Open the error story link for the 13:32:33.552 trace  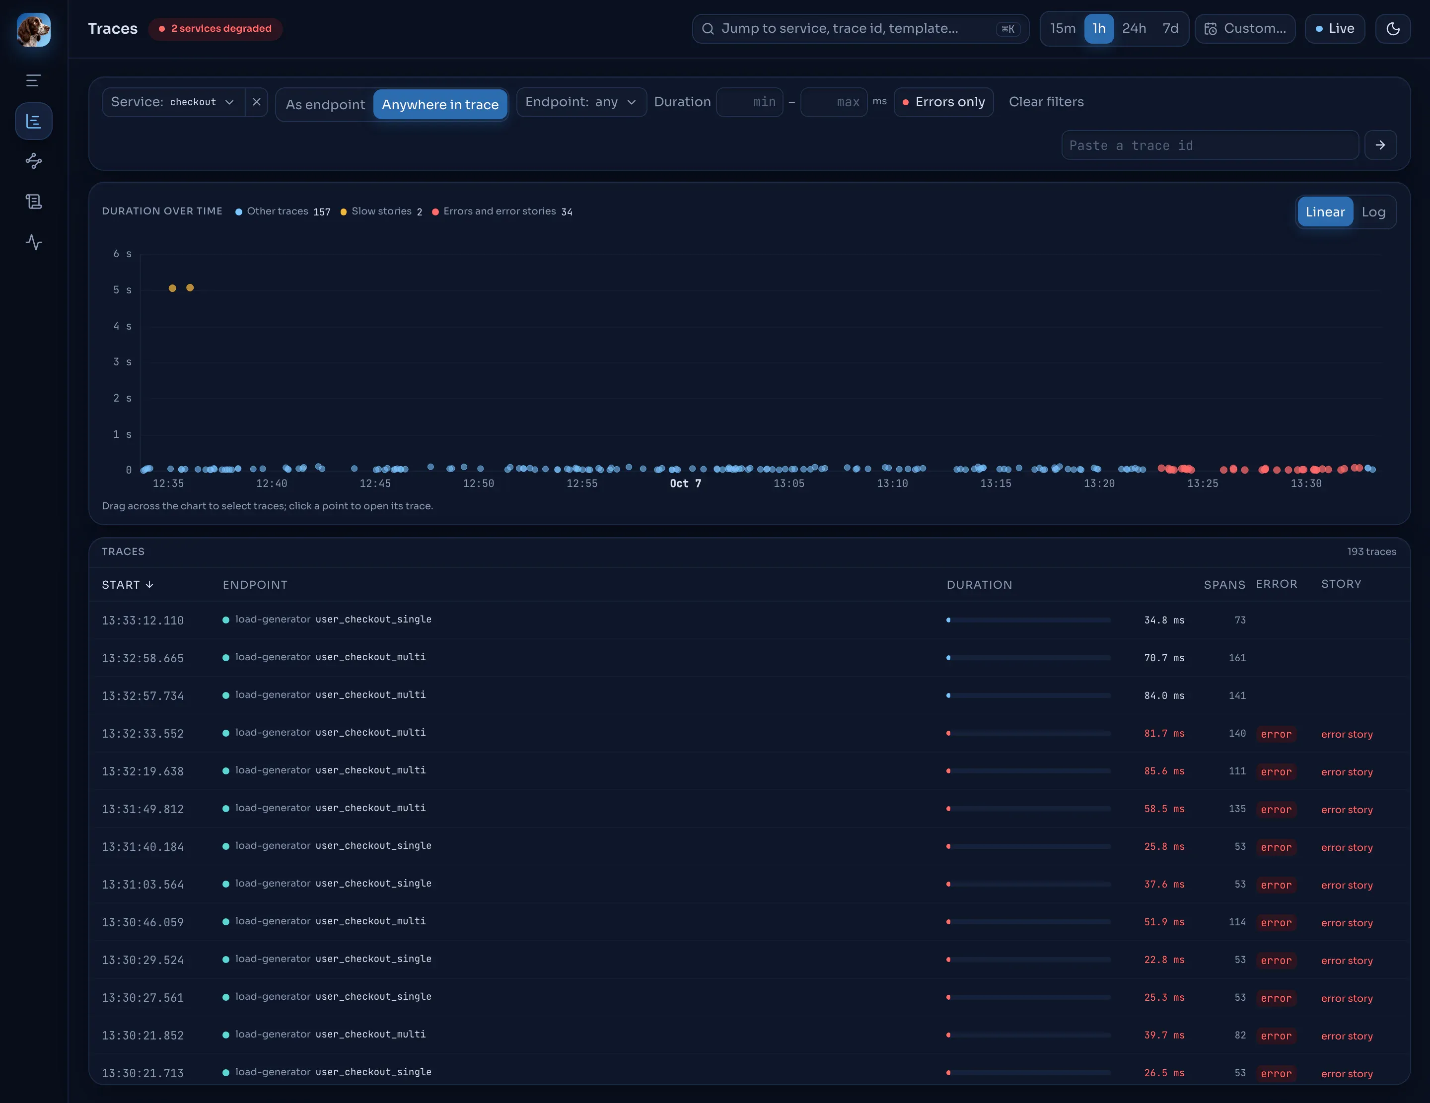pyautogui.click(x=1346, y=735)
